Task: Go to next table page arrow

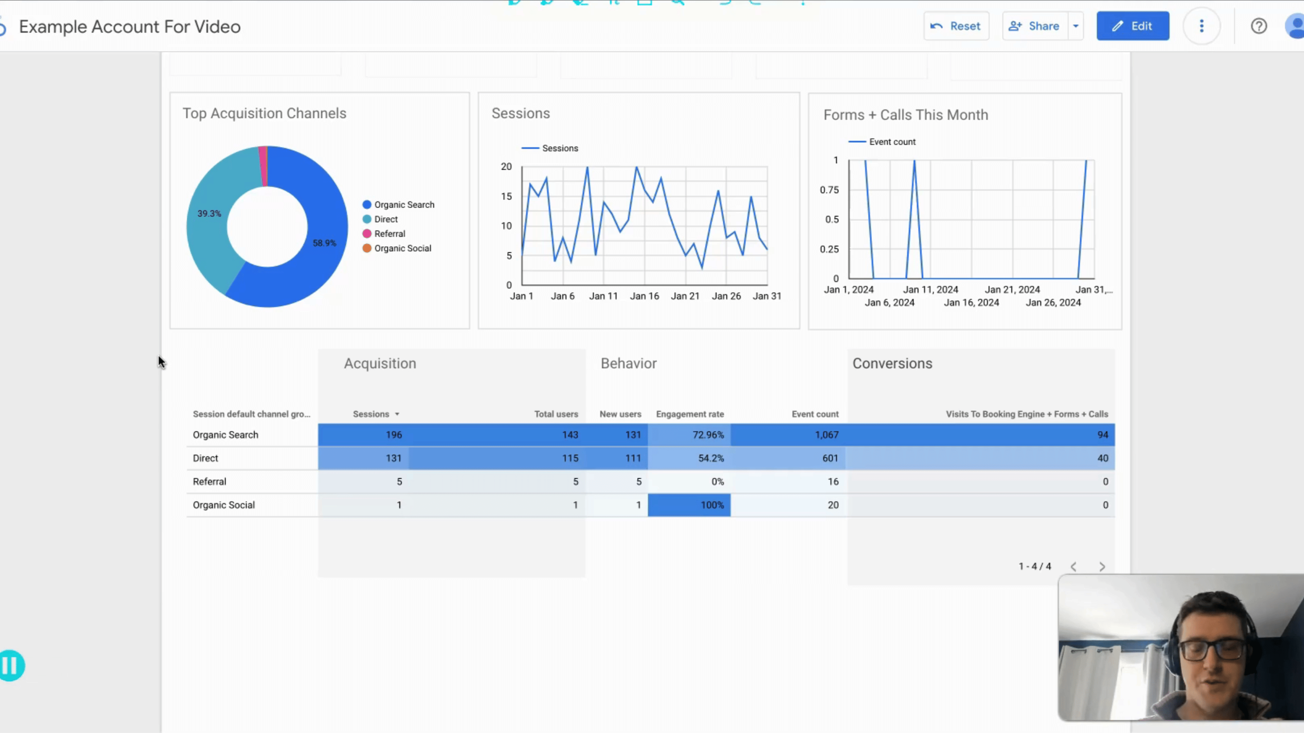Action: click(1102, 567)
